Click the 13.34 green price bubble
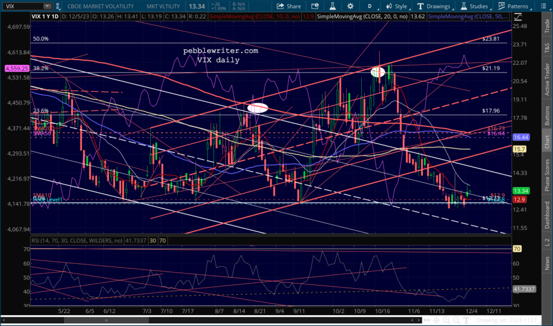 point(521,191)
